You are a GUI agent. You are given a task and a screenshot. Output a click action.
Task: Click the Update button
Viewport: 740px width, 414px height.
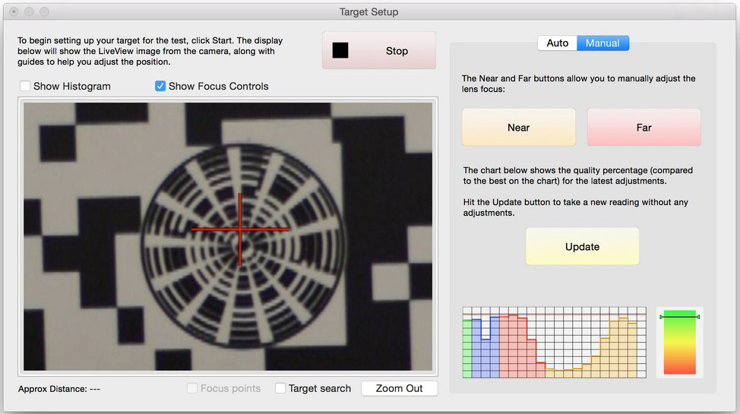[583, 246]
